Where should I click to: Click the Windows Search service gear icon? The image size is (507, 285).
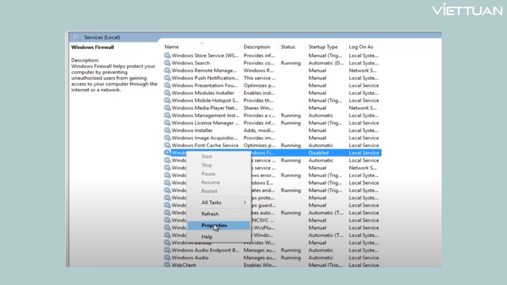tap(167, 63)
